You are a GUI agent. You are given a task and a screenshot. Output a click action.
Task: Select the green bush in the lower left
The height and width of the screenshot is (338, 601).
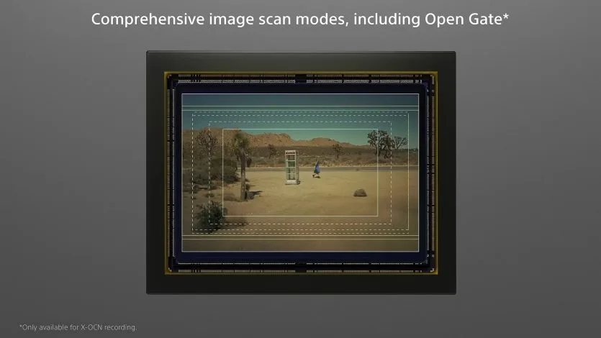click(210, 215)
